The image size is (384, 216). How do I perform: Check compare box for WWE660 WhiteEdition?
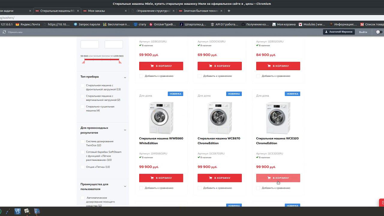coord(141,188)
